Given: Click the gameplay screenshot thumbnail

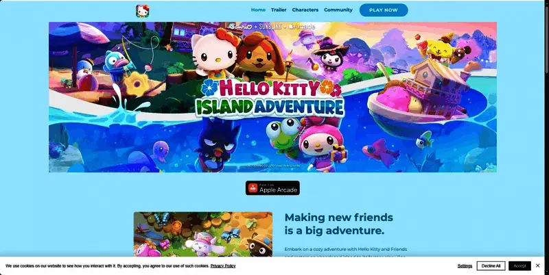Looking at the screenshot, I should coord(202,234).
